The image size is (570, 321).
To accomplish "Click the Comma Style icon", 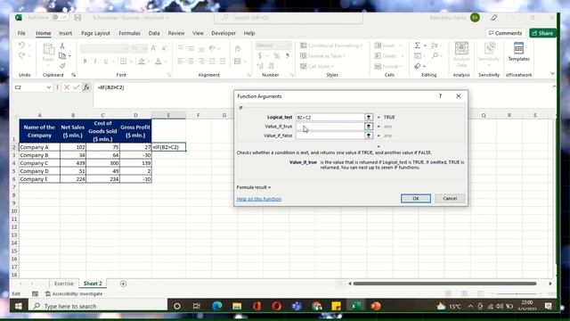I will coord(287,55).
